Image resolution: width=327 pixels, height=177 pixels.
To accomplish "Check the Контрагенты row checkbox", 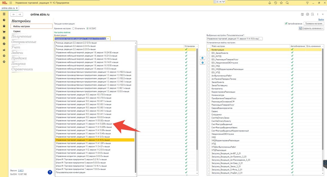I will (x=209, y=88).
